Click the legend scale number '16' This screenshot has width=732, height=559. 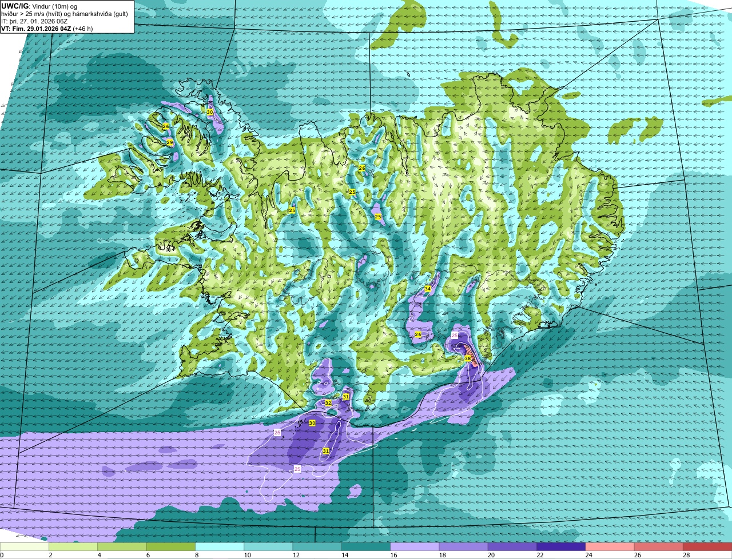pos(393,555)
